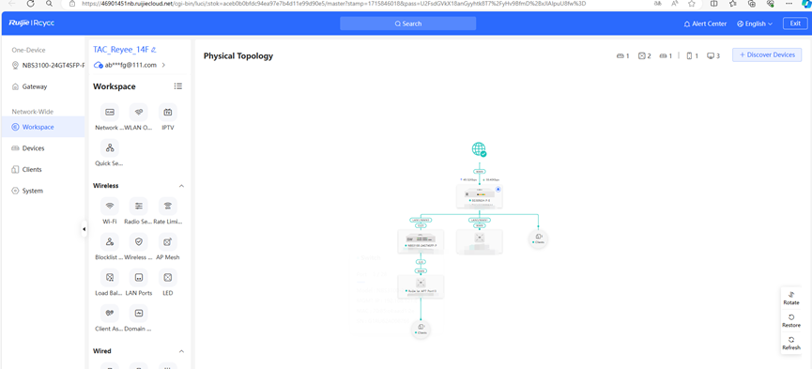Open the WLAN Optimization workspace icon
Screen dimensions: 812x369
(x=138, y=112)
